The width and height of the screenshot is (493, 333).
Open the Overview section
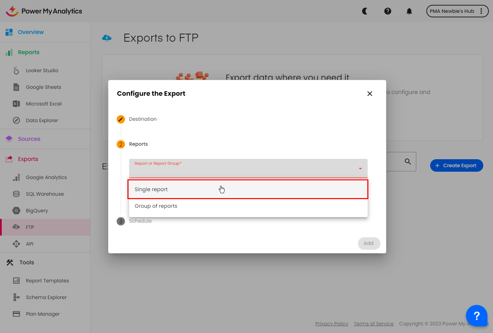(31, 32)
